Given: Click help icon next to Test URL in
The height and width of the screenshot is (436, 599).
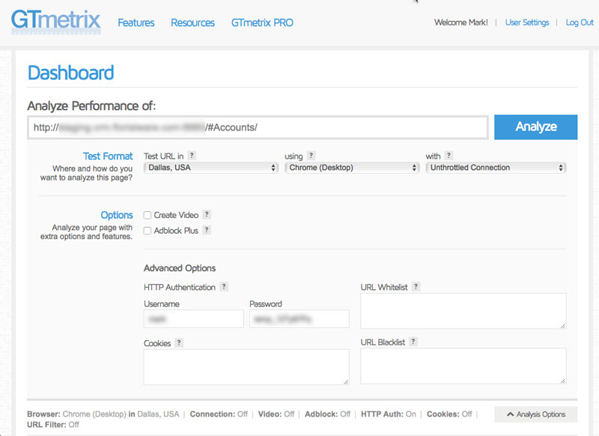Looking at the screenshot, I should [192, 156].
